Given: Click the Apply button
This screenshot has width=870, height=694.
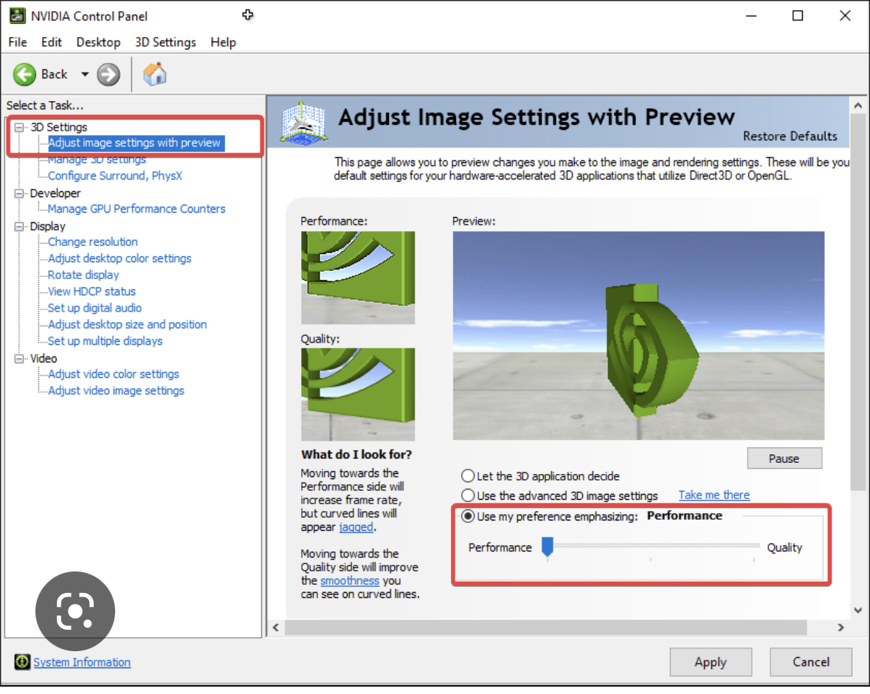Looking at the screenshot, I should [710, 662].
